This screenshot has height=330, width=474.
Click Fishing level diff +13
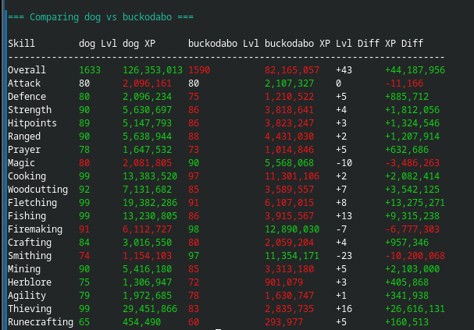click(344, 216)
